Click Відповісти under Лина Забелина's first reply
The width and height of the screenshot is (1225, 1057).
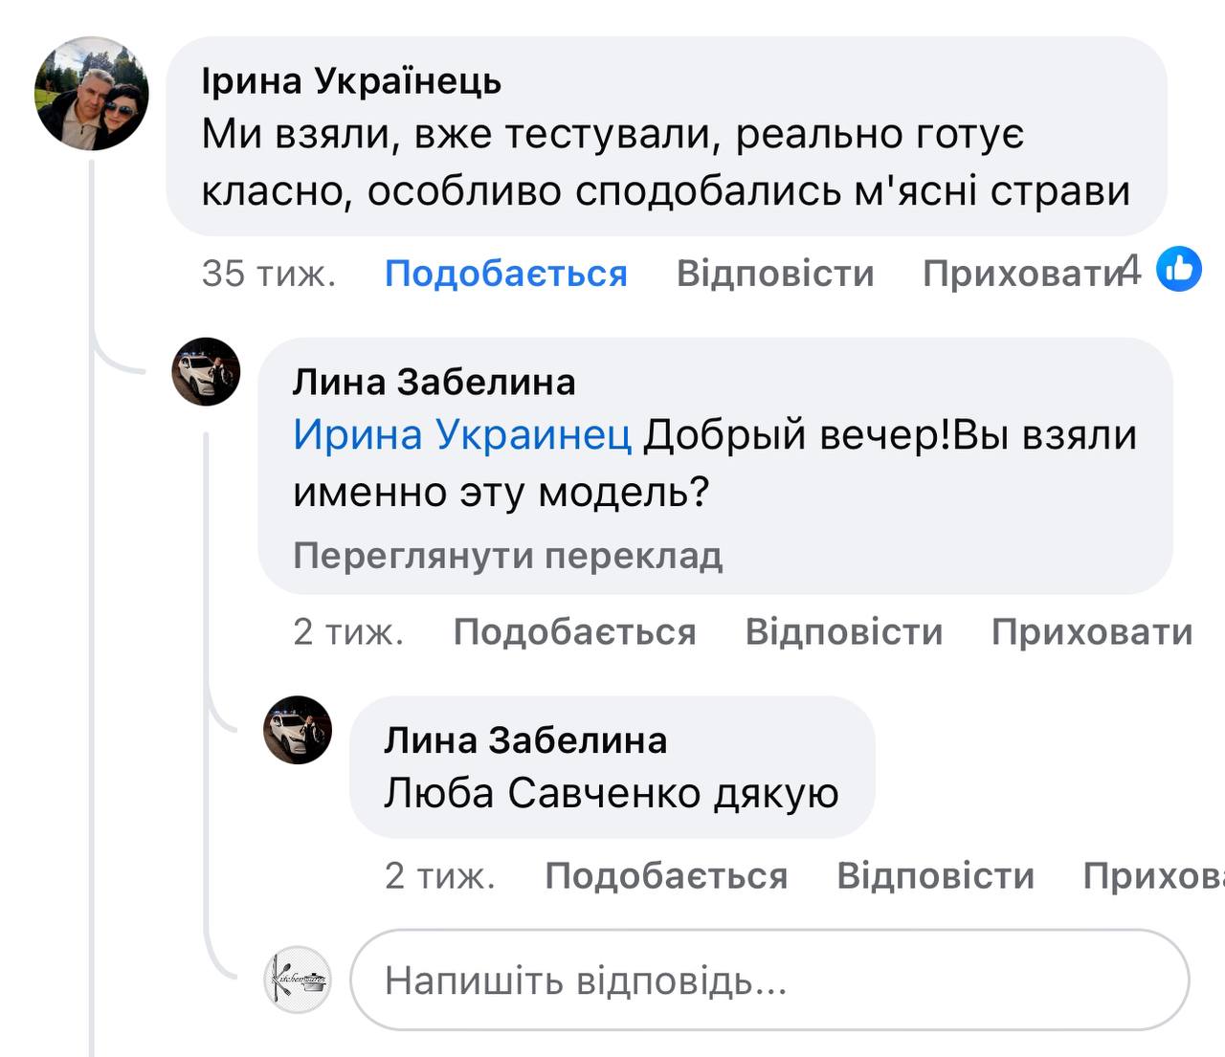pos(844,631)
